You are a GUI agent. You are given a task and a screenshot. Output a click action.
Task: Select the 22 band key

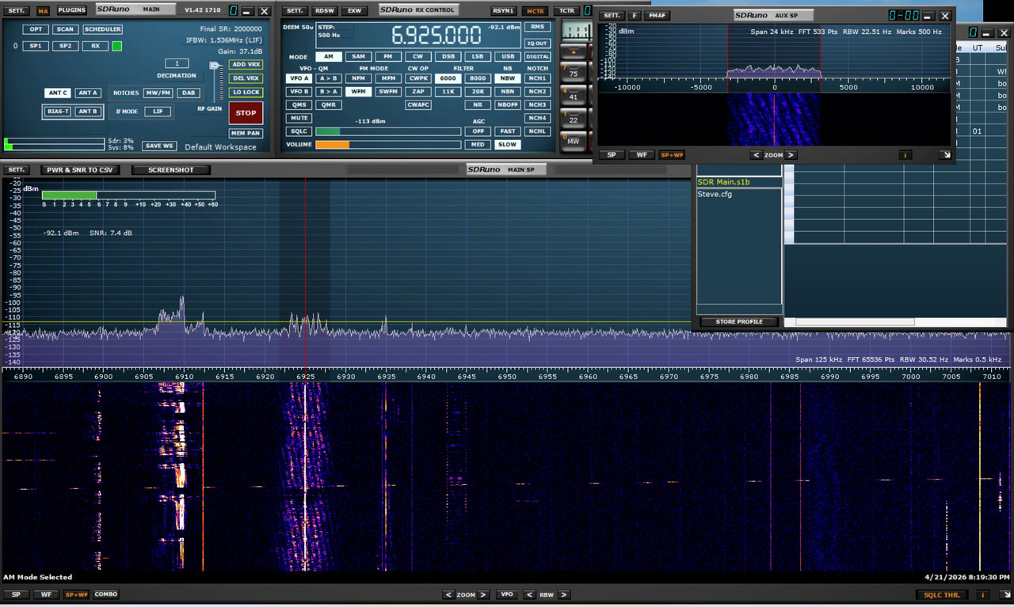[574, 120]
